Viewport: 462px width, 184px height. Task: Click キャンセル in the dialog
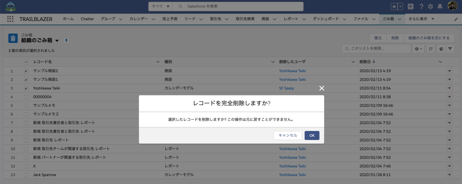(288, 135)
